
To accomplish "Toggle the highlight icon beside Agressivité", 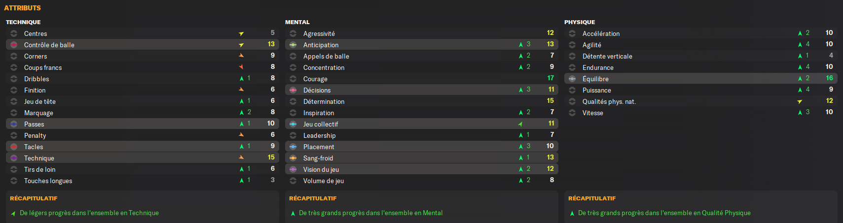I will [x=293, y=33].
